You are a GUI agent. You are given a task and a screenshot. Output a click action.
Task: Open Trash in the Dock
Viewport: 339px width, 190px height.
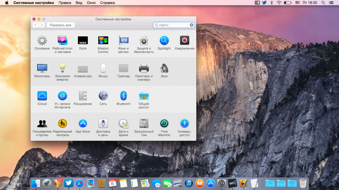303,183
